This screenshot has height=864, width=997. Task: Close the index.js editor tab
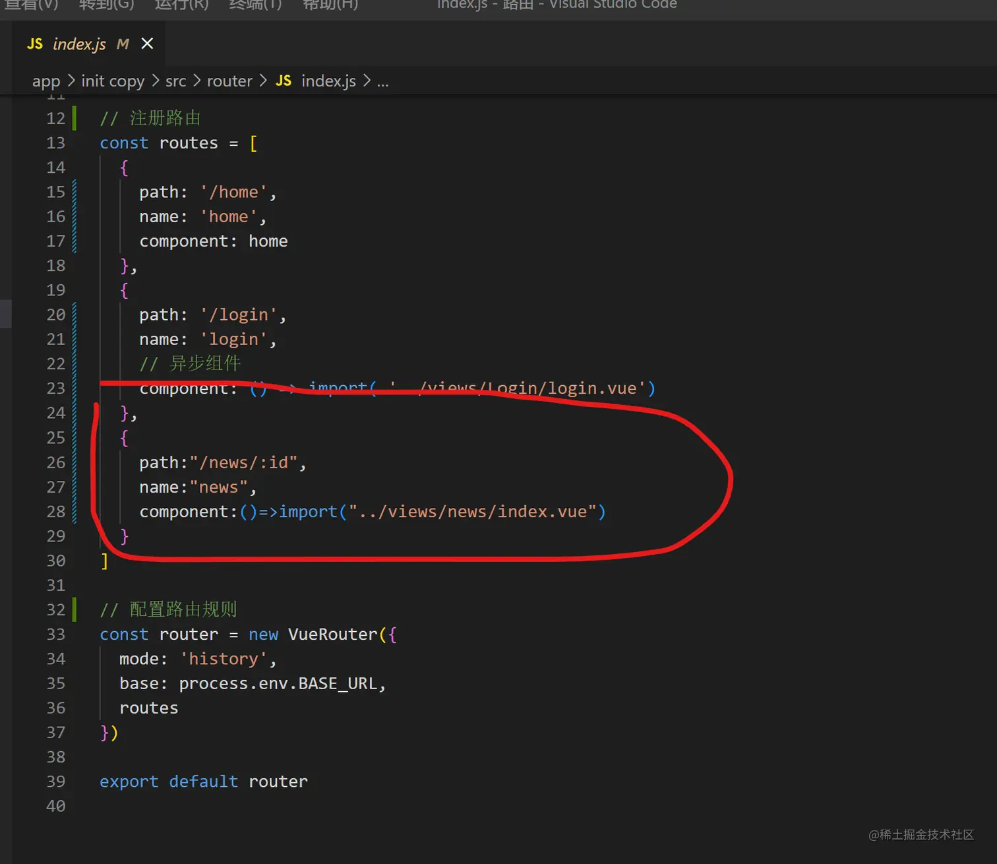point(147,44)
